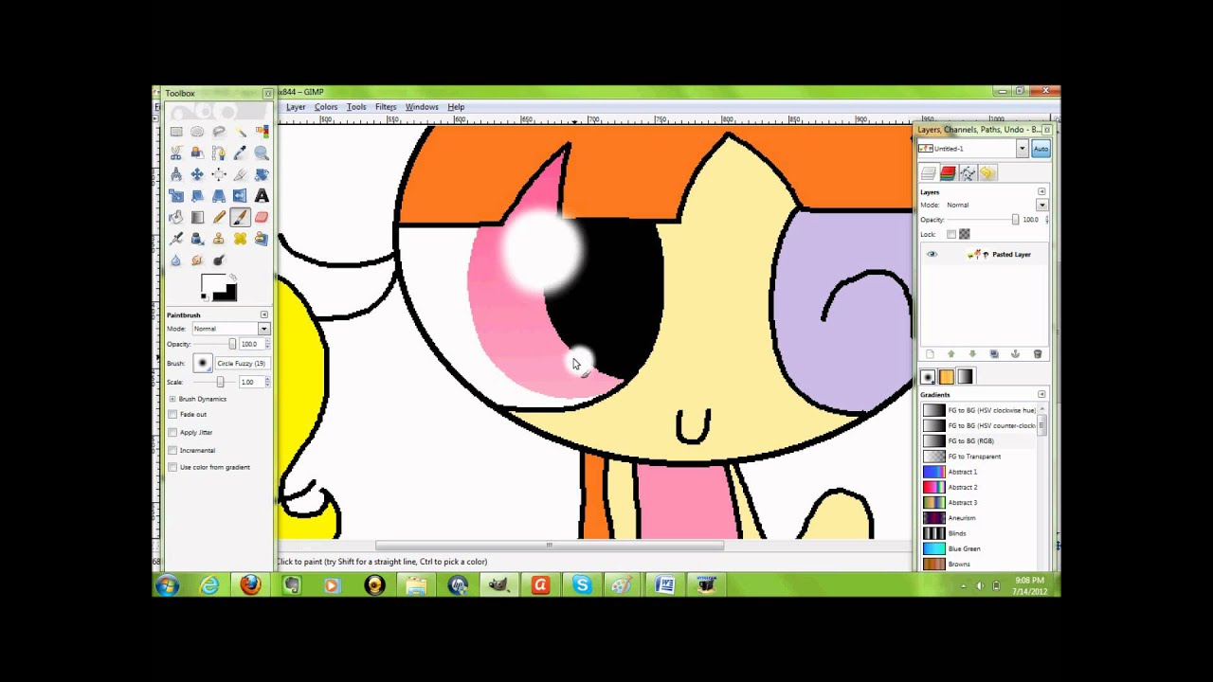Select the Heal tool

[x=241, y=239]
